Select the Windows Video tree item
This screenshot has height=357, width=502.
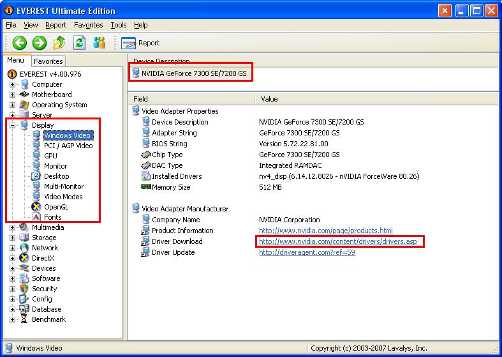tap(68, 135)
